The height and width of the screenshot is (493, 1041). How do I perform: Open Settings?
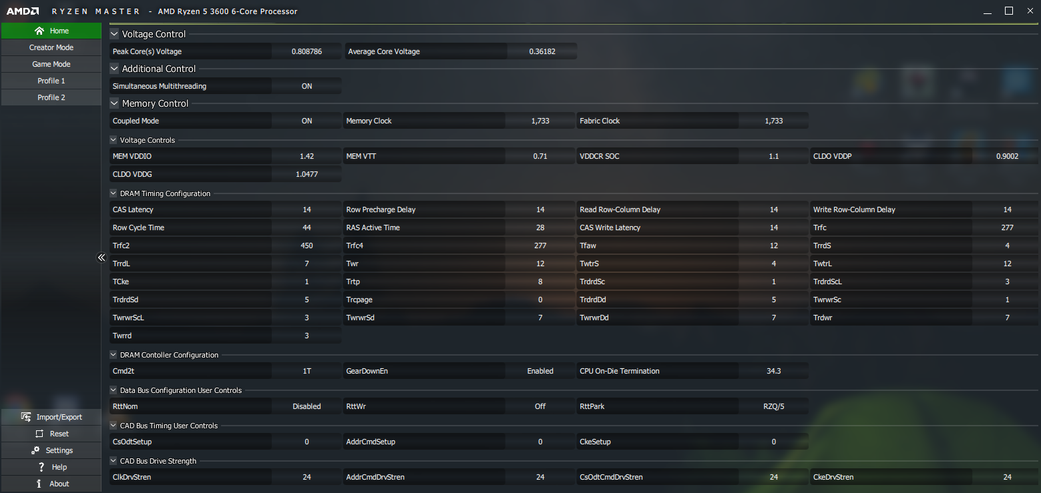51,450
